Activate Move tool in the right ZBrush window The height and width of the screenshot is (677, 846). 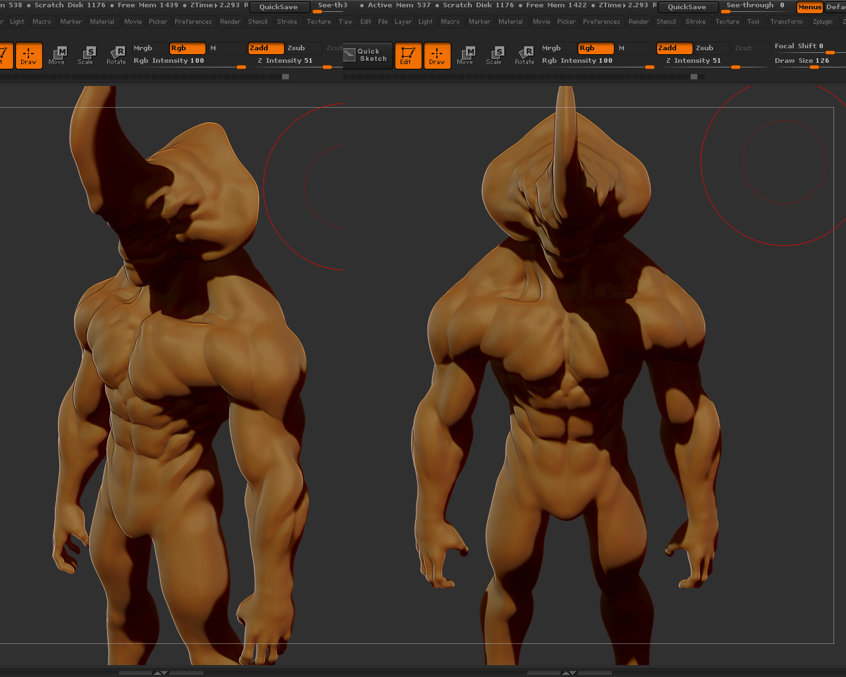(x=465, y=56)
